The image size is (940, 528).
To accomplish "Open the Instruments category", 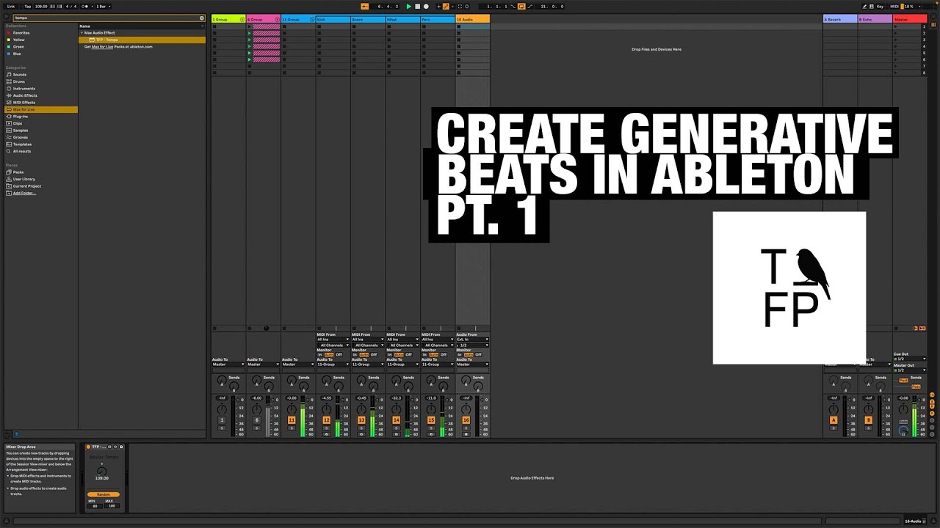I will point(23,89).
